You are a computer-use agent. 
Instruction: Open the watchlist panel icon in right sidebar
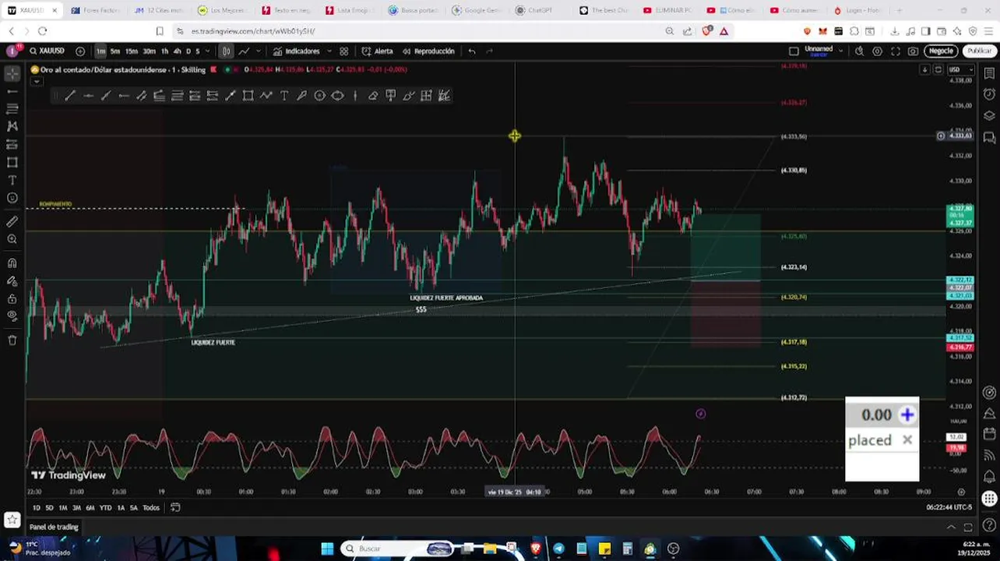(x=989, y=73)
